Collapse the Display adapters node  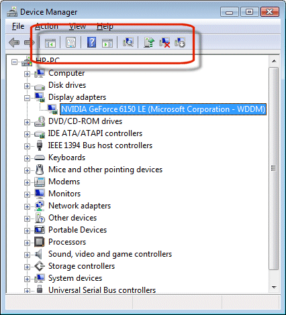[27, 98]
